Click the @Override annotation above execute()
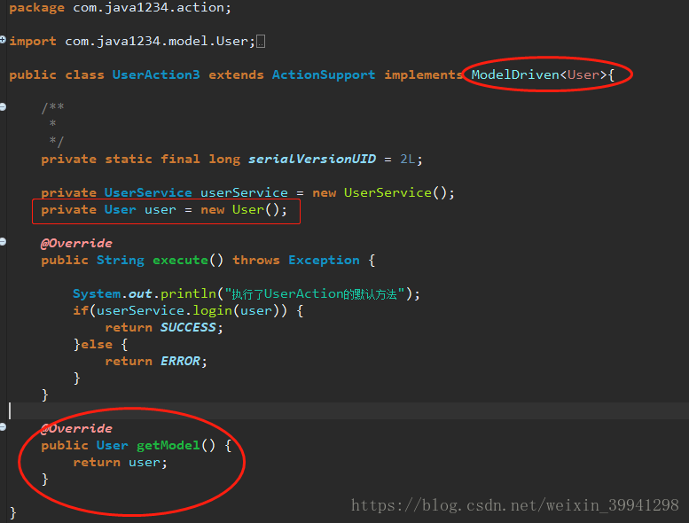Screen dimensions: 689x523 tap(76, 243)
